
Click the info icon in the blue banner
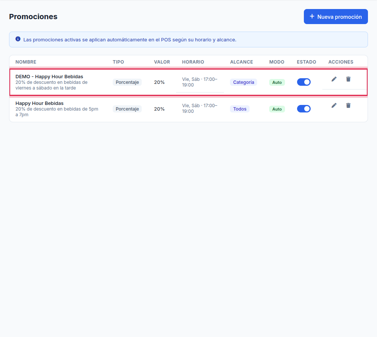(18, 39)
